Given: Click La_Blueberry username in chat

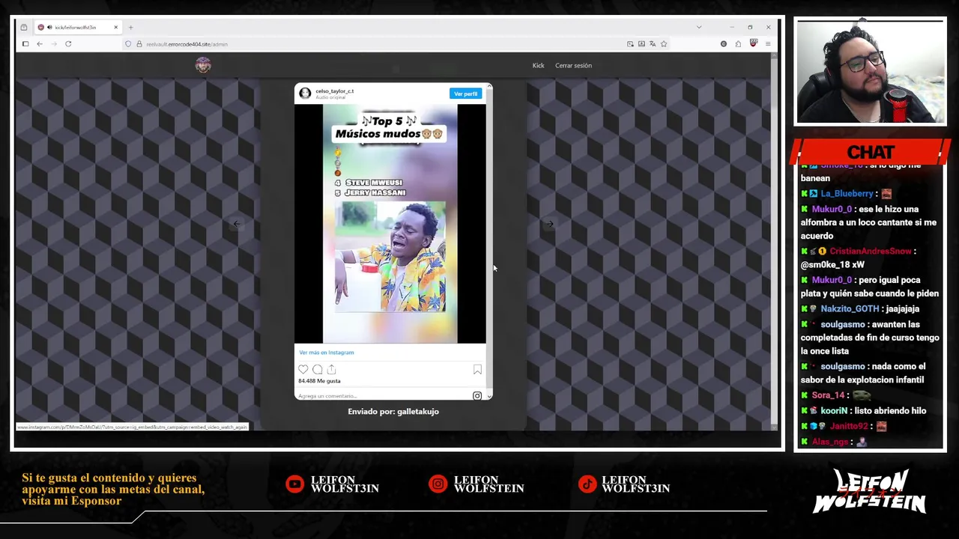Looking at the screenshot, I should pos(847,194).
